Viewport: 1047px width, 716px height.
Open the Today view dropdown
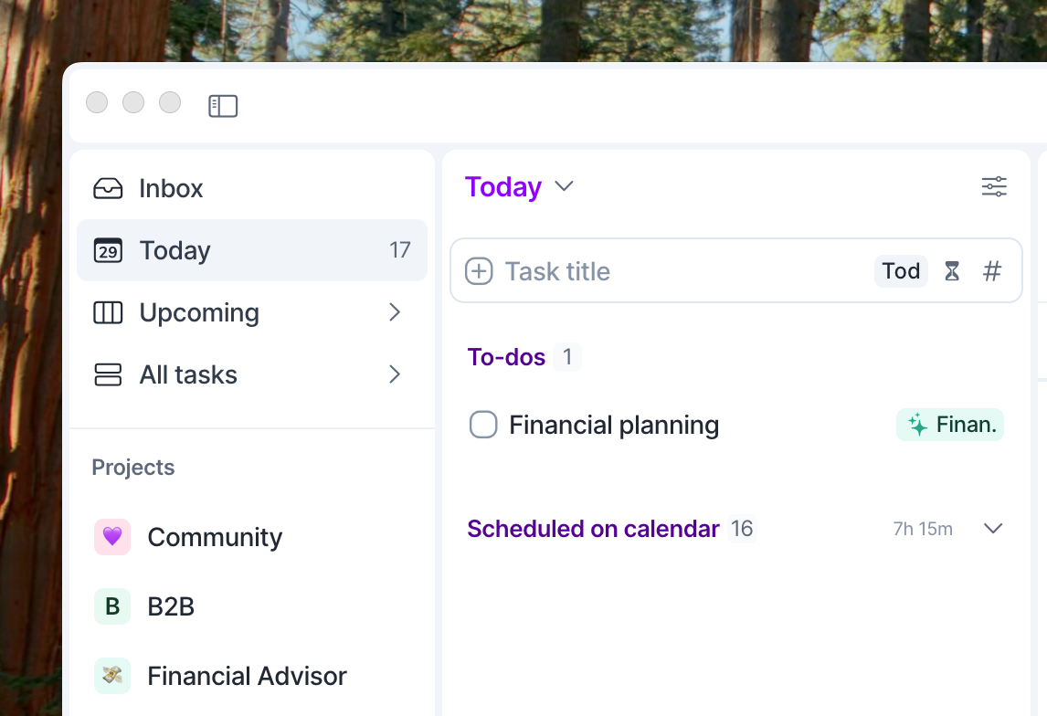tap(565, 186)
